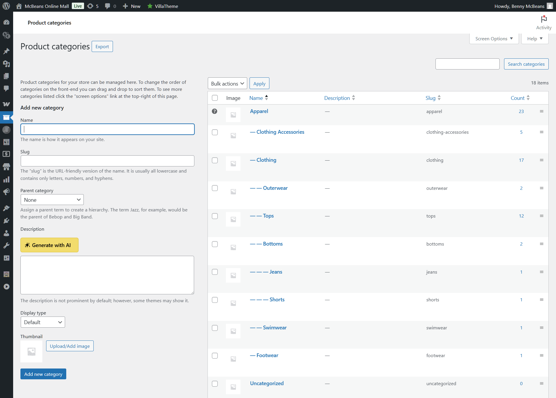
Task: Open Users in the sidebar
Action: click(x=6, y=233)
